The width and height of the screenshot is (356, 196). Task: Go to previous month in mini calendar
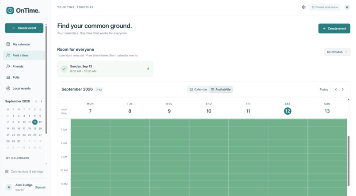pyautogui.click(x=36, y=102)
